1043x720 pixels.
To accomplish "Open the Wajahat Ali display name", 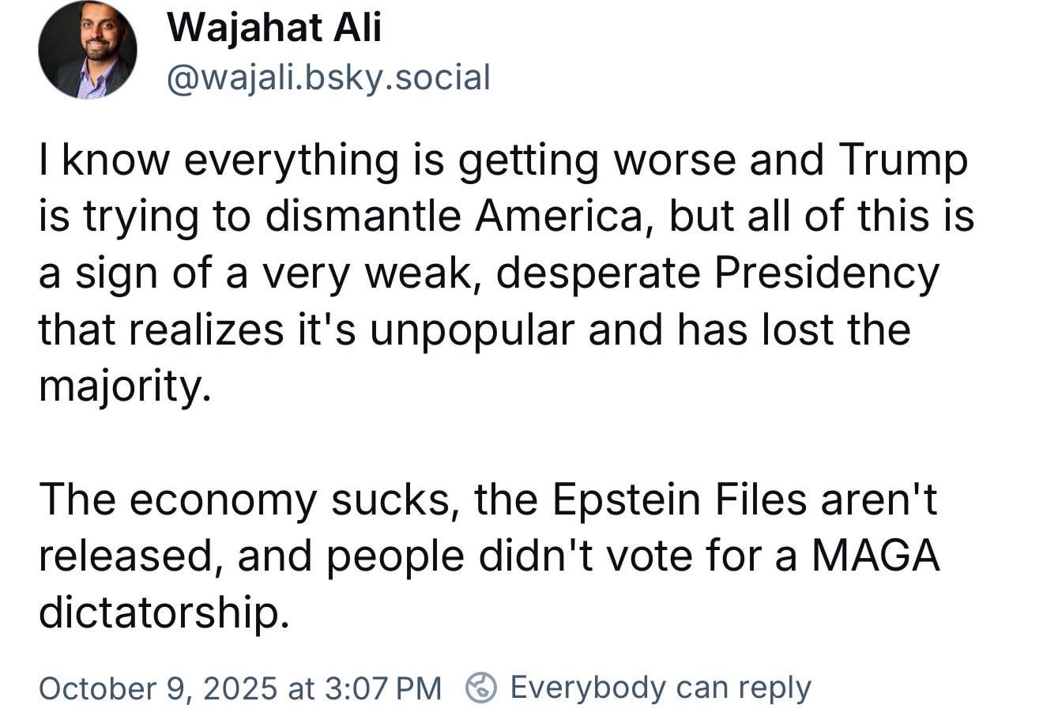I will pos(274,28).
